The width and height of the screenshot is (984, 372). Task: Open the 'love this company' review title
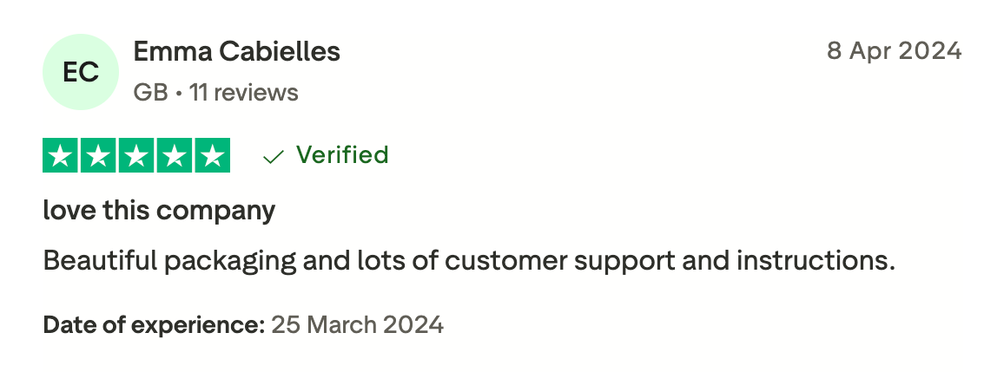tap(159, 210)
